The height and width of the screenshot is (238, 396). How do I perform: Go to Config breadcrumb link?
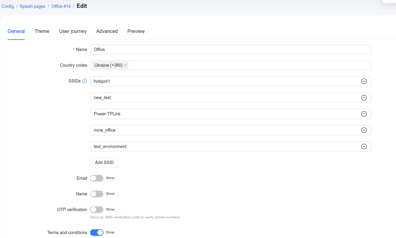8,6
